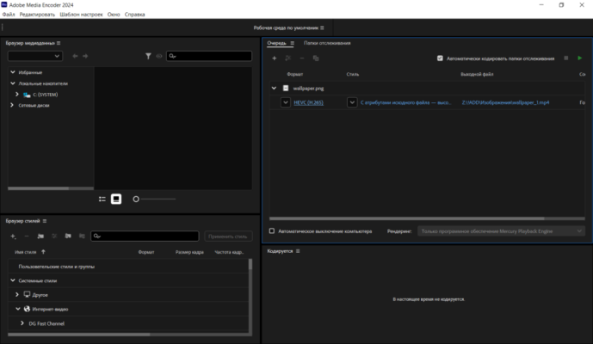This screenshot has width=593, height=344.
Task: Click the Stop Queue square icon
Action: coord(566,58)
